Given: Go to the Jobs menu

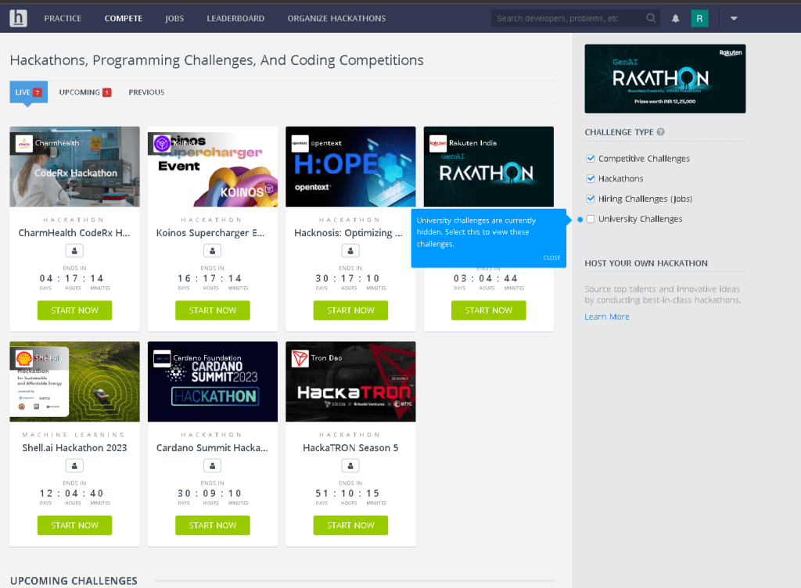Looking at the screenshot, I should pyautogui.click(x=174, y=19).
